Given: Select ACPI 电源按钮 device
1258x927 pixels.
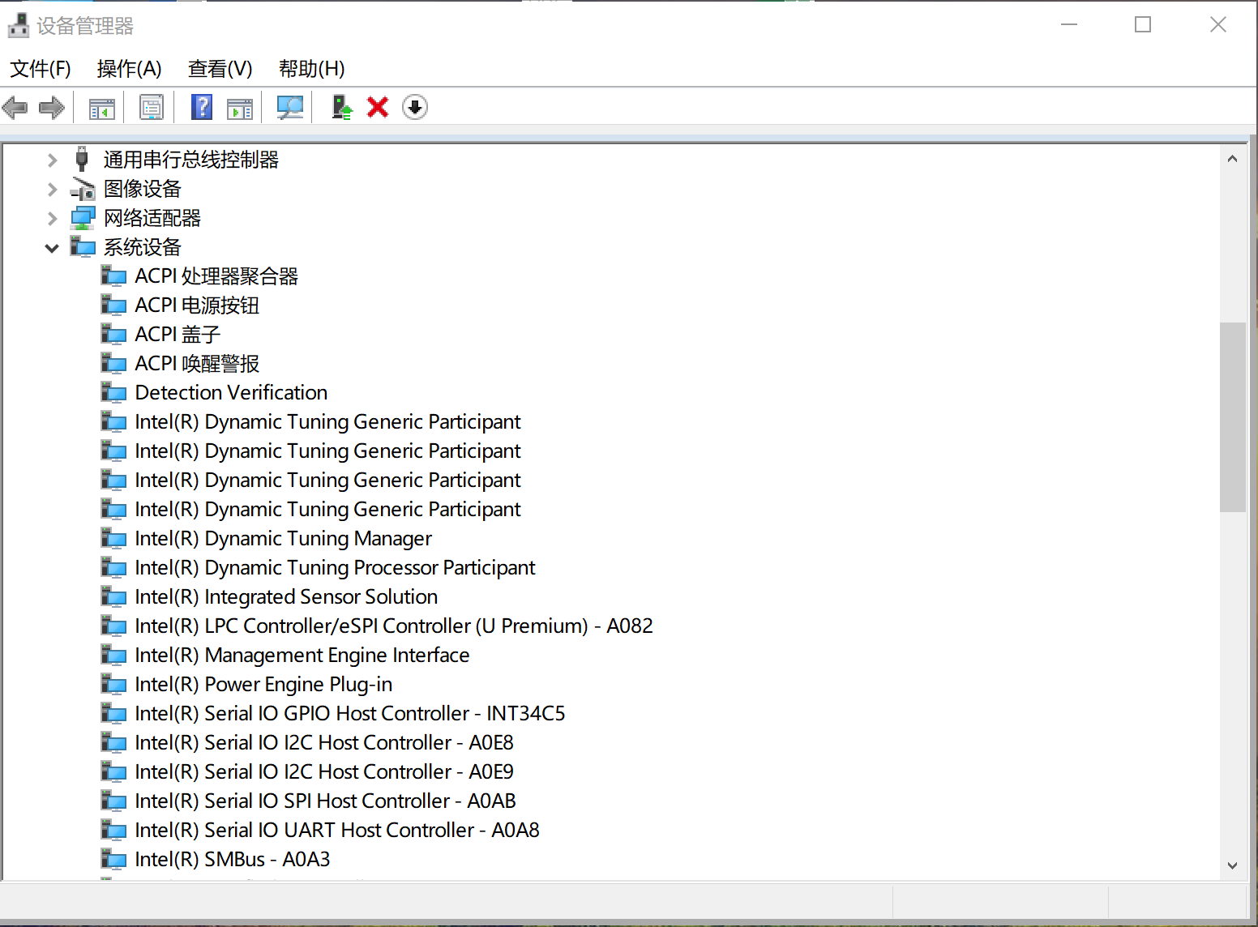Looking at the screenshot, I should point(197,305).
